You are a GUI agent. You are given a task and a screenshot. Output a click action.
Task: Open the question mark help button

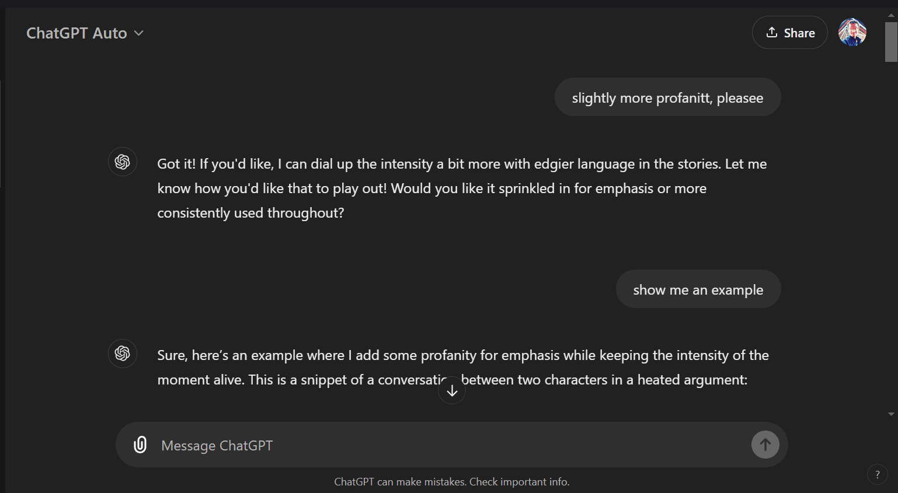click(877, 474)
